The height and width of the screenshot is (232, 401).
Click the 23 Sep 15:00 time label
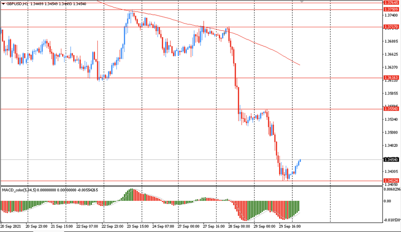coord(138,226)
